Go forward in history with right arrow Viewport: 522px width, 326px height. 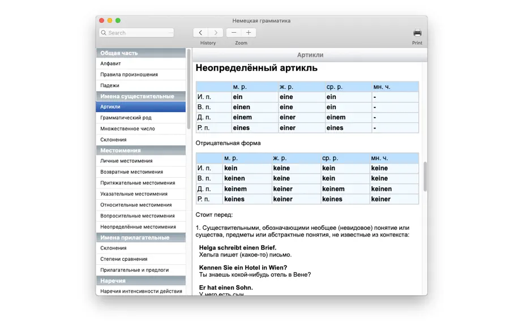pos(216,33)
